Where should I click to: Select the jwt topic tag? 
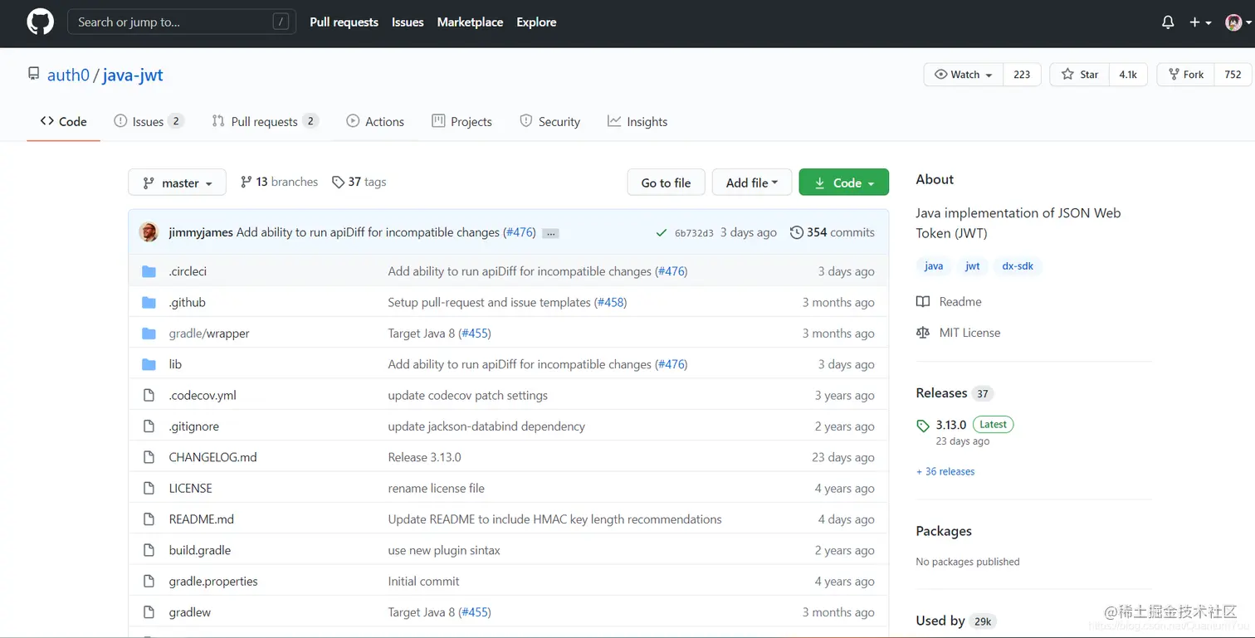pyautogui.click(x=973, y=266)
